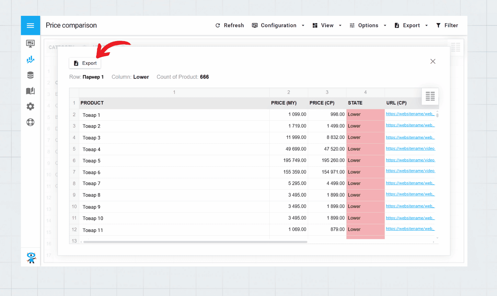Click the grid layout icon at top right
Viewport: 497px width, 296px height.
(456, 47)
